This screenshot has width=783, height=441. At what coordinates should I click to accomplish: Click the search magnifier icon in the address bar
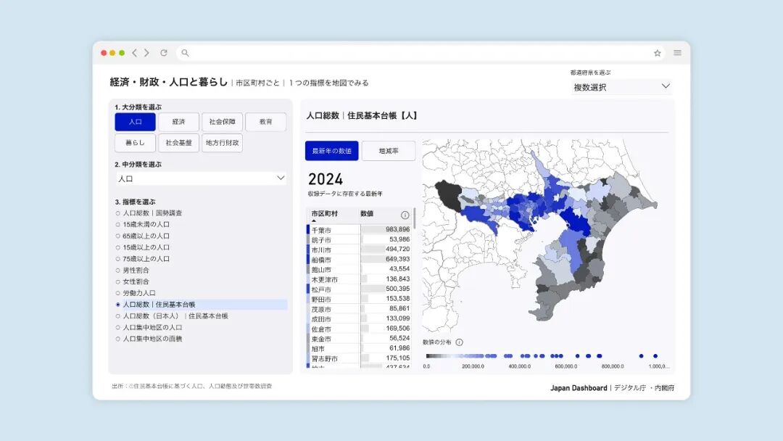pyautogui.click(x=185, y=53)
